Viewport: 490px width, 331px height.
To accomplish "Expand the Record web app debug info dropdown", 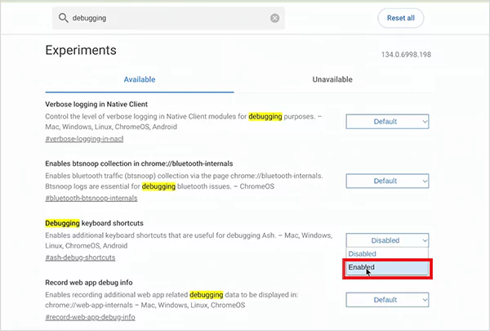I will (x=387, y=300).
